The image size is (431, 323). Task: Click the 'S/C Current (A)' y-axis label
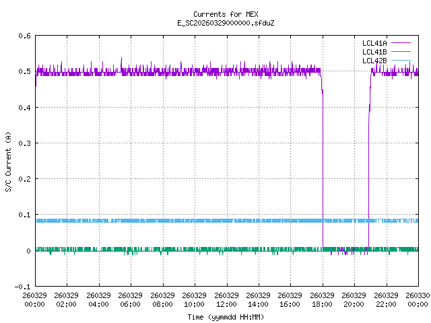pos(8,161)
